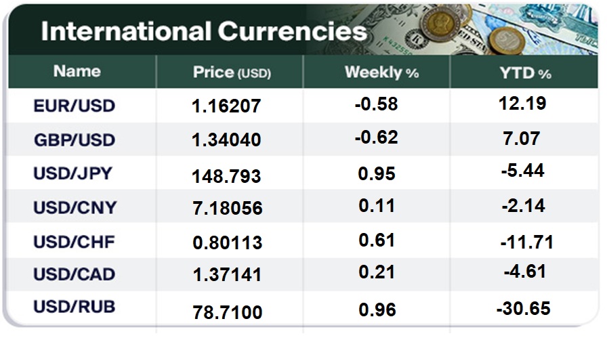Select the USD/RUB price 78.7100
The height and width of the screenshot is (340, 607).
pos(226,312)
